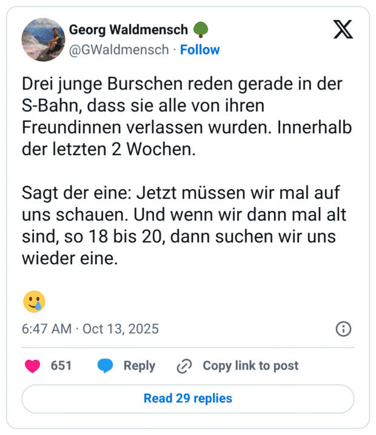Image resolution: width=376 pixels, height=435 pixels.
Task: Visit the @GWaldmensch handle link
Action: (118, 50)
